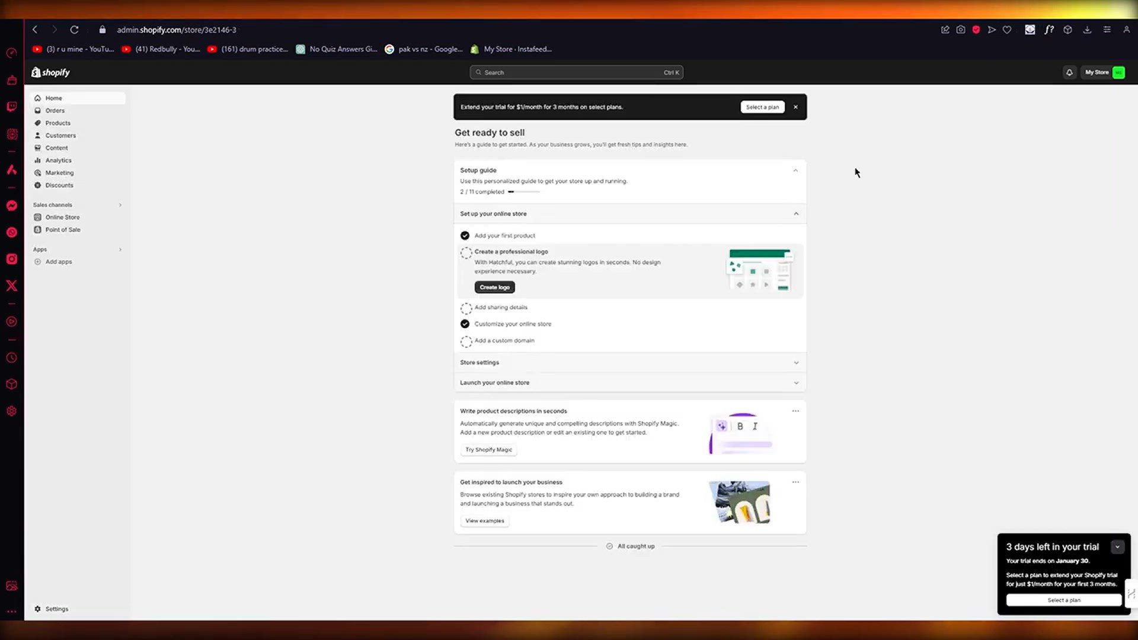Open X (Twitter) icon in browser sidebar
The width and height of the screenshot is (1138, 640).
pyautogui.click(x=12, y=286)
